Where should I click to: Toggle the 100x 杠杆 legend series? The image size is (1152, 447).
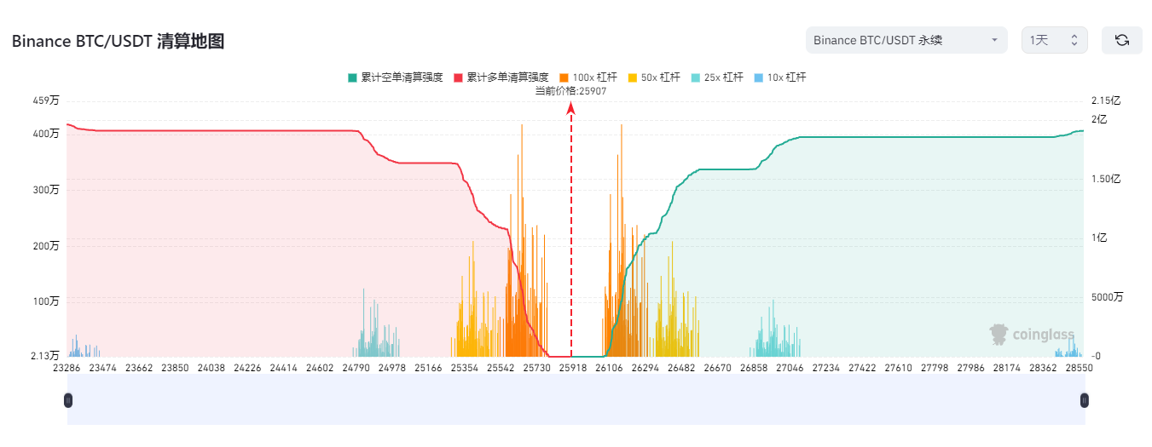coord(588,77)
